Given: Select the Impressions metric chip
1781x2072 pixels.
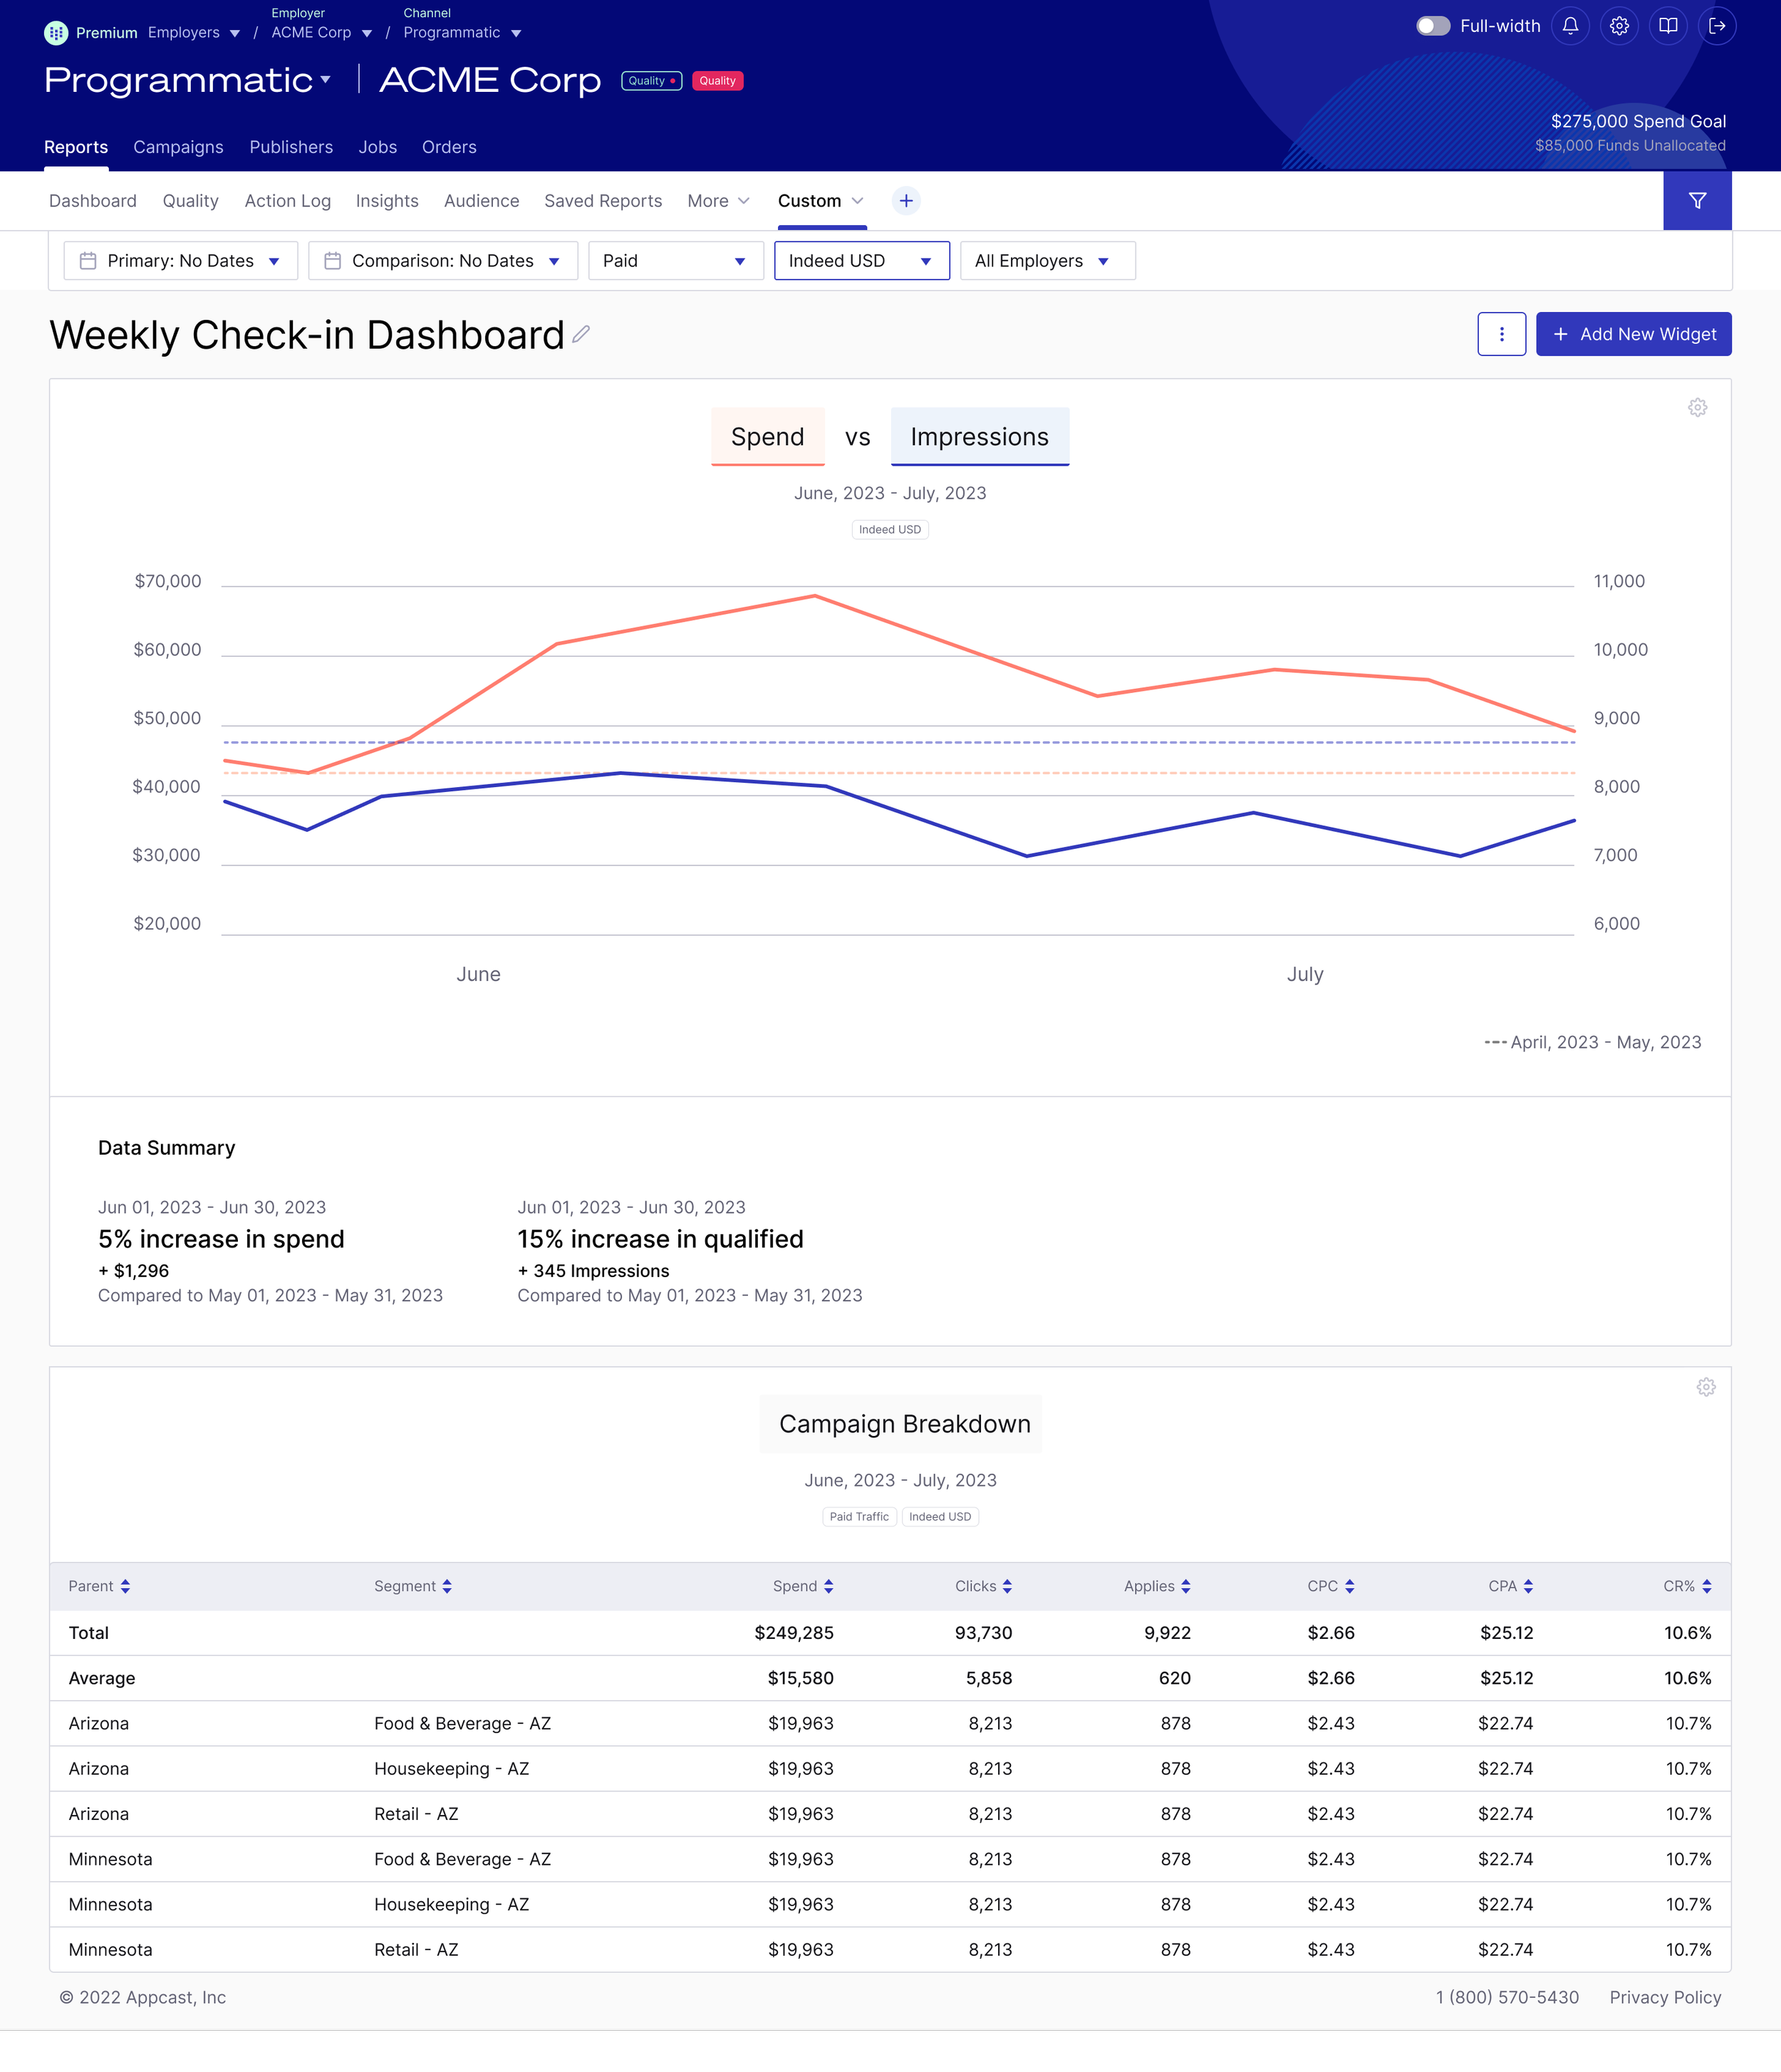Looking at the screenshot, I should click(x=979, y=437).
